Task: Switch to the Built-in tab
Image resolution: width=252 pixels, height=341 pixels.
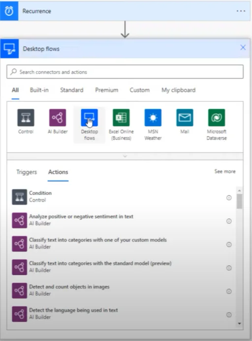Action: click(x=39, y=90)
